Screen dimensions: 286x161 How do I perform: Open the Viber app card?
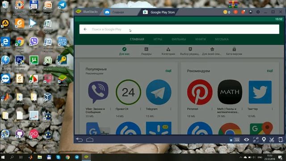coord(98,98)
